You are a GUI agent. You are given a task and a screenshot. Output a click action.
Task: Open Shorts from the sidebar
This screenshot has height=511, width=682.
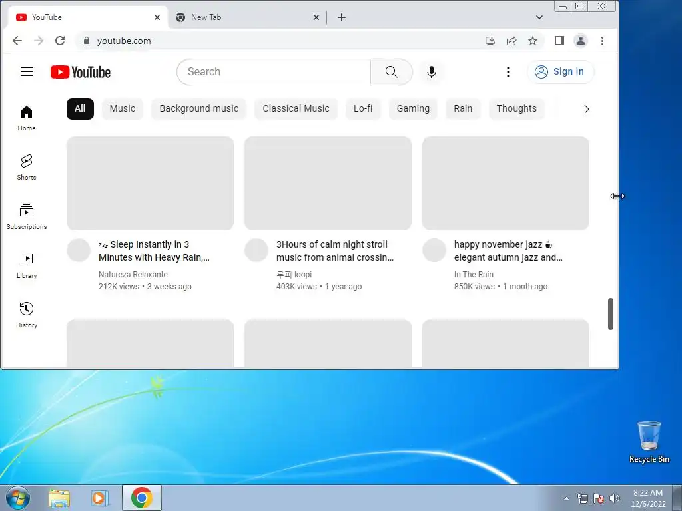[x=27, y=167]
